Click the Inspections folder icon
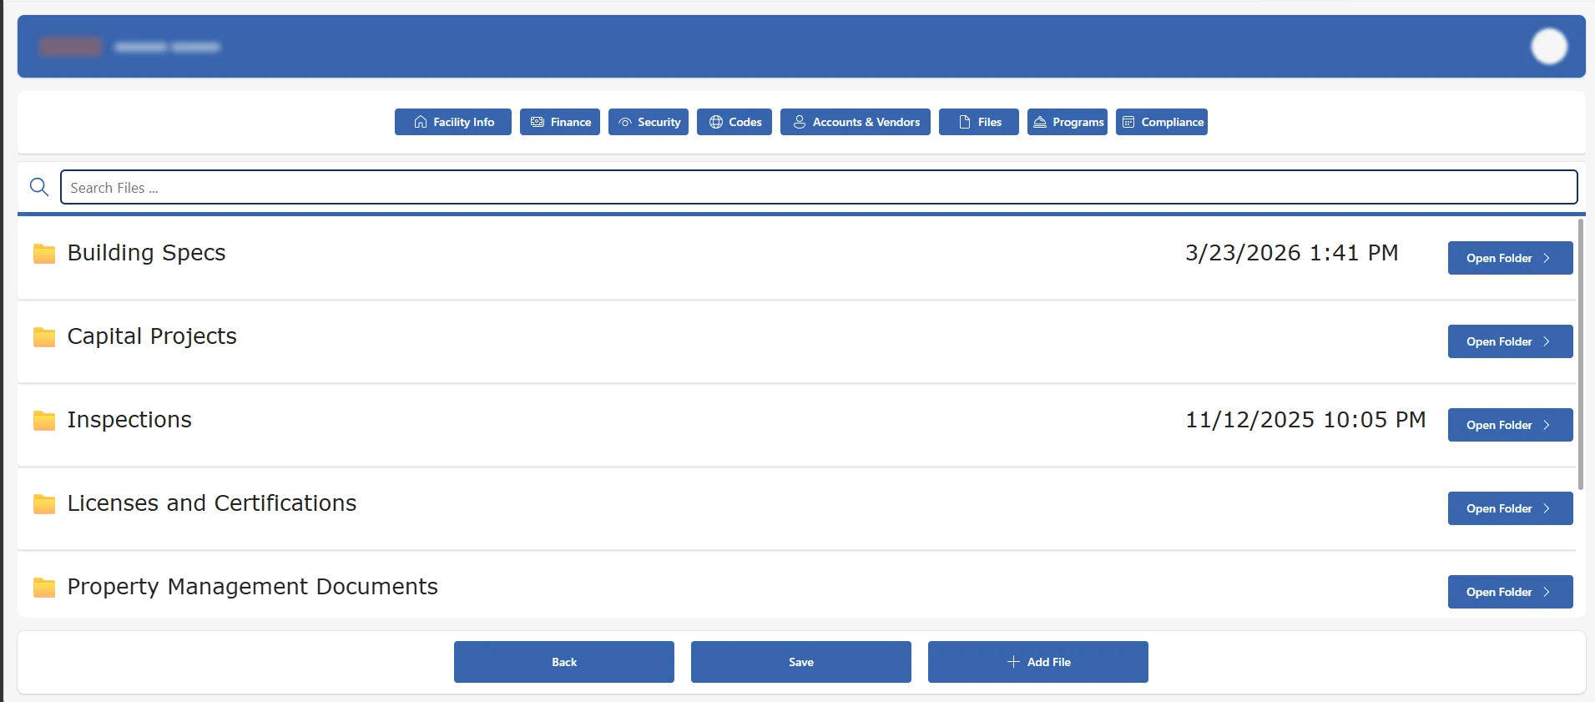Viewport: 1595px width, 702px height. tap(44, 420)
